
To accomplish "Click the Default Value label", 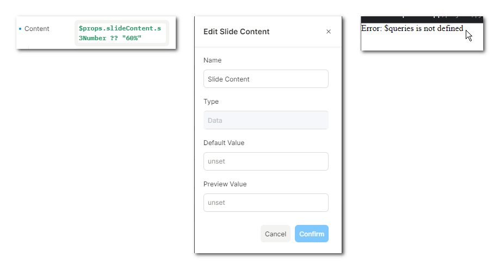I will [x=224, y=143].
